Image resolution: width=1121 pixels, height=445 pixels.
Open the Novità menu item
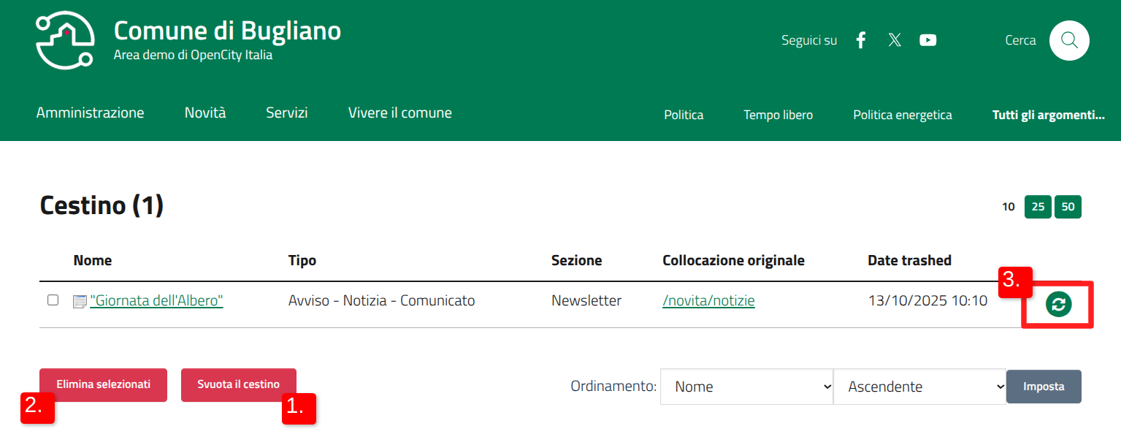pyautogui.click(x=205, y=113)
